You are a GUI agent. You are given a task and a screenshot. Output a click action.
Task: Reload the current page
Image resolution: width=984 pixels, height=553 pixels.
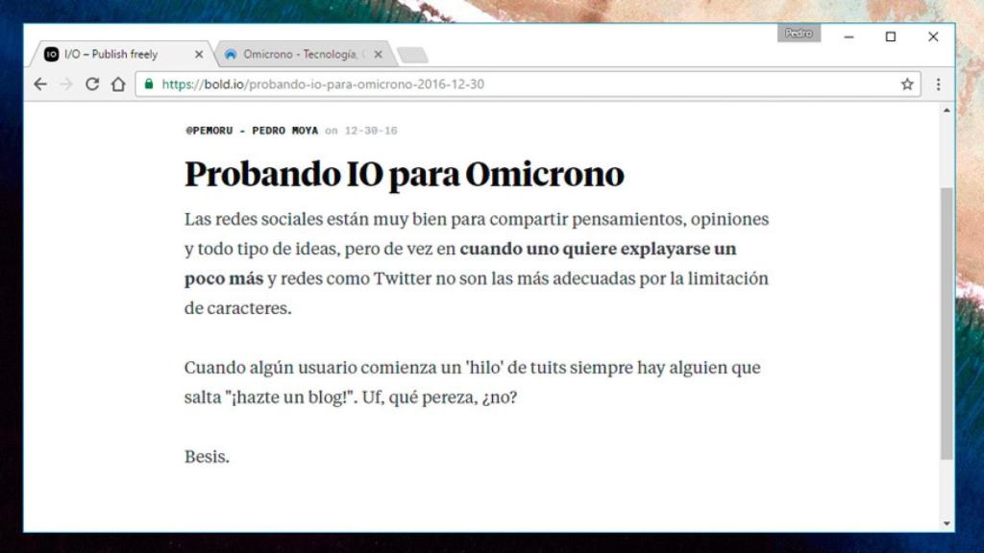pyautogui.click(x=92, y=84)
